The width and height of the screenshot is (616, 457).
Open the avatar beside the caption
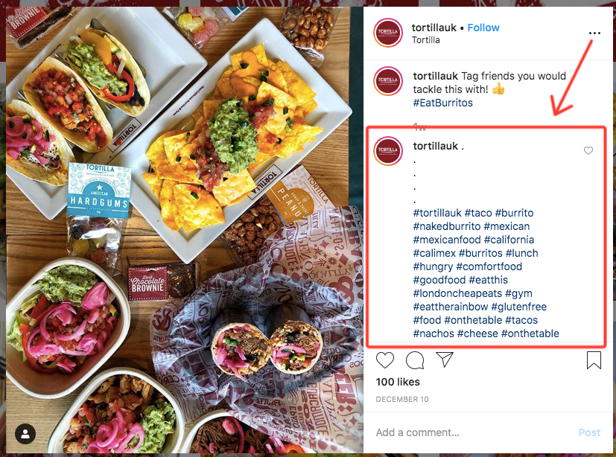point(388,81)
